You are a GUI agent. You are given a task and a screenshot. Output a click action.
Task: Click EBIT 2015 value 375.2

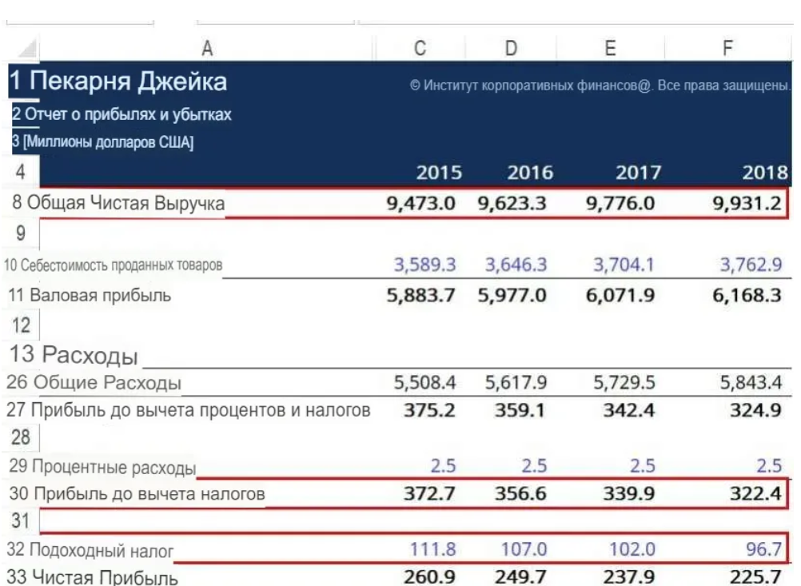tap(434, 411)
